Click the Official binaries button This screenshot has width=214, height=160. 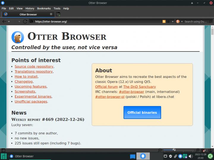[x=142, y=113]
